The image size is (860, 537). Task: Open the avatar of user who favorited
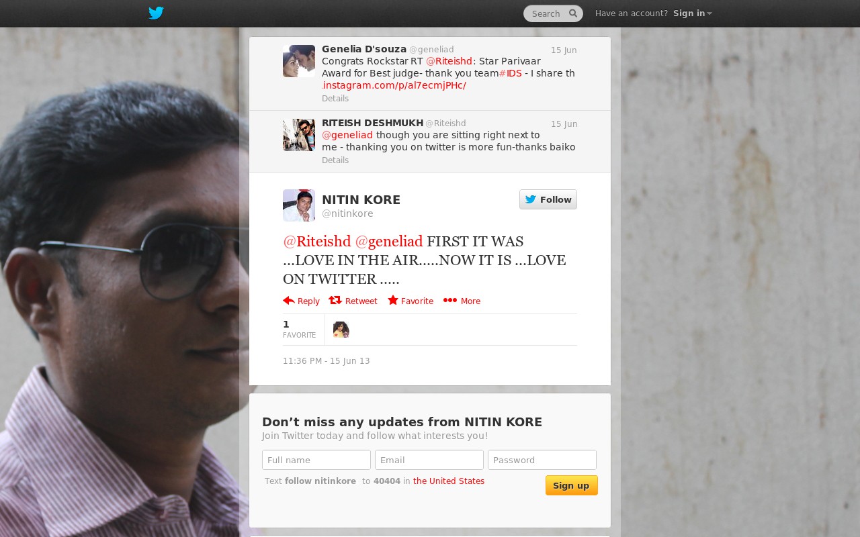pyautogui.click(x=341, y=330)
